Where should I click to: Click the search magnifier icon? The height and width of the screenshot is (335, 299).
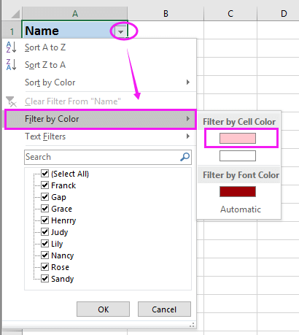185,157
